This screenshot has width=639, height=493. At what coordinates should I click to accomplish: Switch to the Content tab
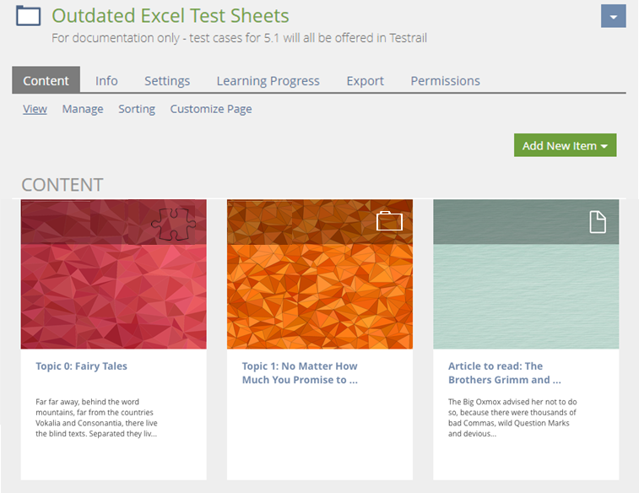point(46,81)
